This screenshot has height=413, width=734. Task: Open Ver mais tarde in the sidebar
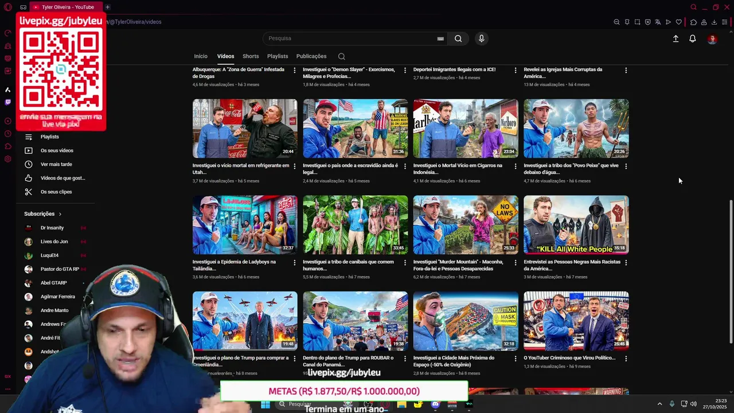click(x=56, y=164)
